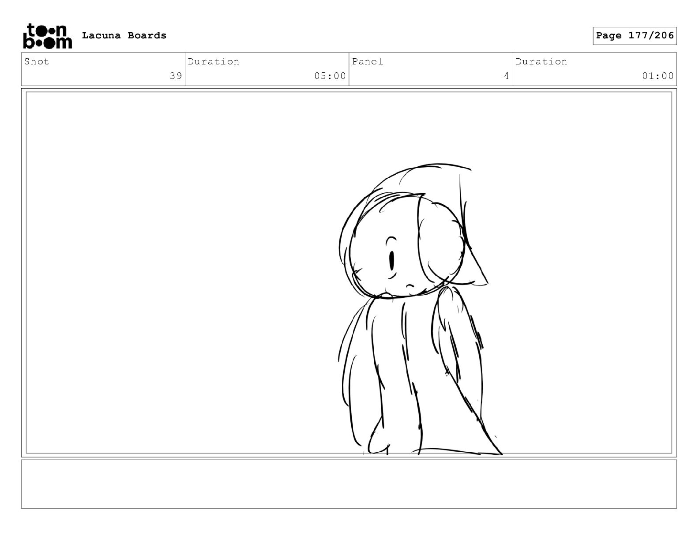Select the panel duration value "01:00"
The image size is (699, 540).
[x=658, y=76]
